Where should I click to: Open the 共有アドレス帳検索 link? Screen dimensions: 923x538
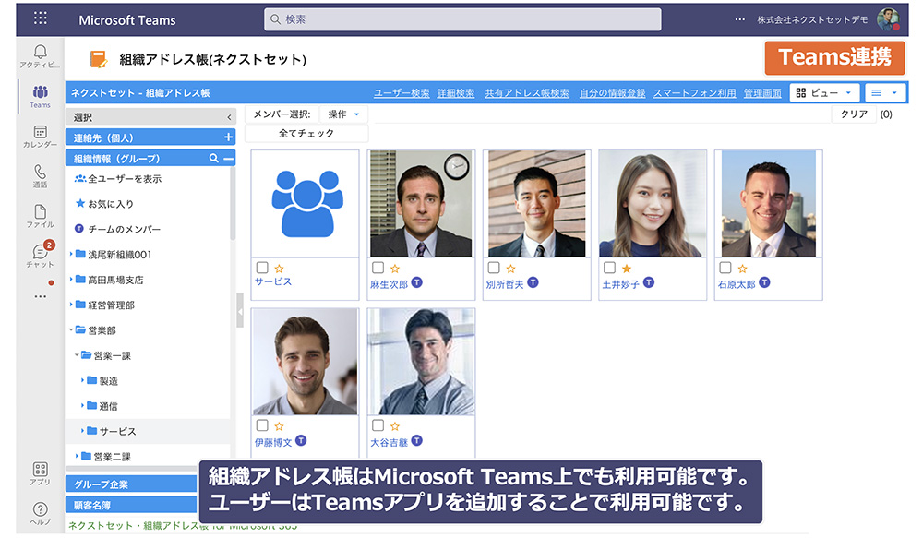(527, 93)
